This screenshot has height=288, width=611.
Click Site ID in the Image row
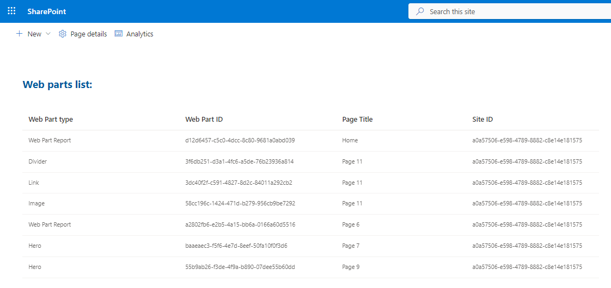coord(527,203)
